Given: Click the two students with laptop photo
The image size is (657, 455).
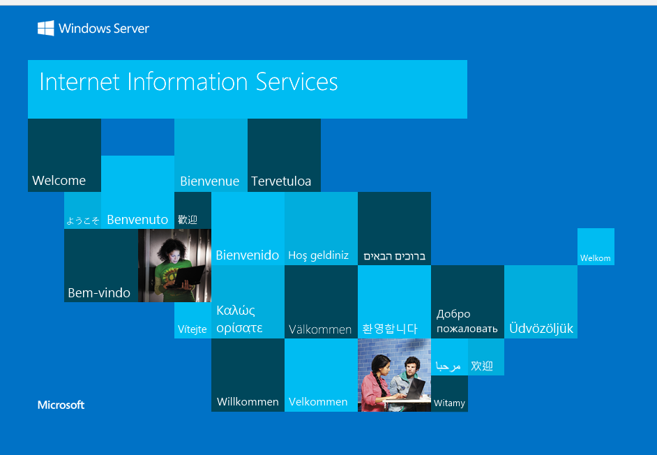Looking at the screenshot, I should pos(394,375).
